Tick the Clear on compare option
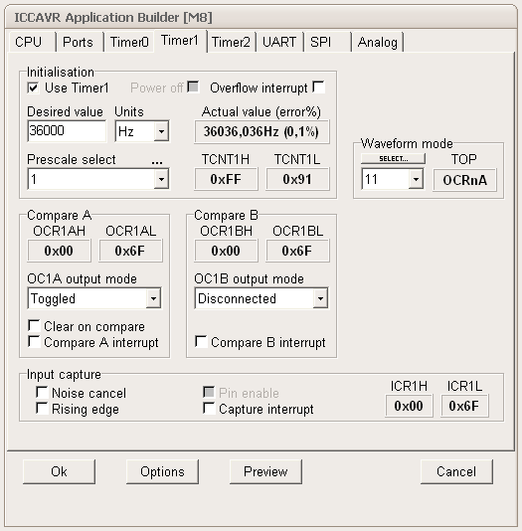522x531 pixels. tap(34, 325)
